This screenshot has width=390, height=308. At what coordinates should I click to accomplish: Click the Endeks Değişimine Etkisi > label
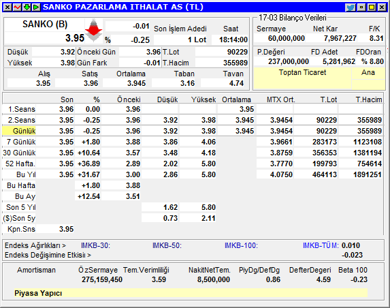48,256
